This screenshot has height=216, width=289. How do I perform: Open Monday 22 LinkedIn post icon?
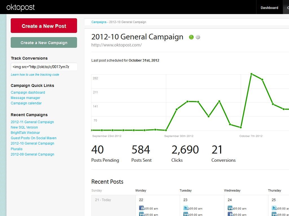click(142, 214)
